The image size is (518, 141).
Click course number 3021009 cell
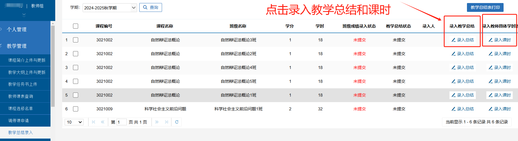click(x=105, y=109)
